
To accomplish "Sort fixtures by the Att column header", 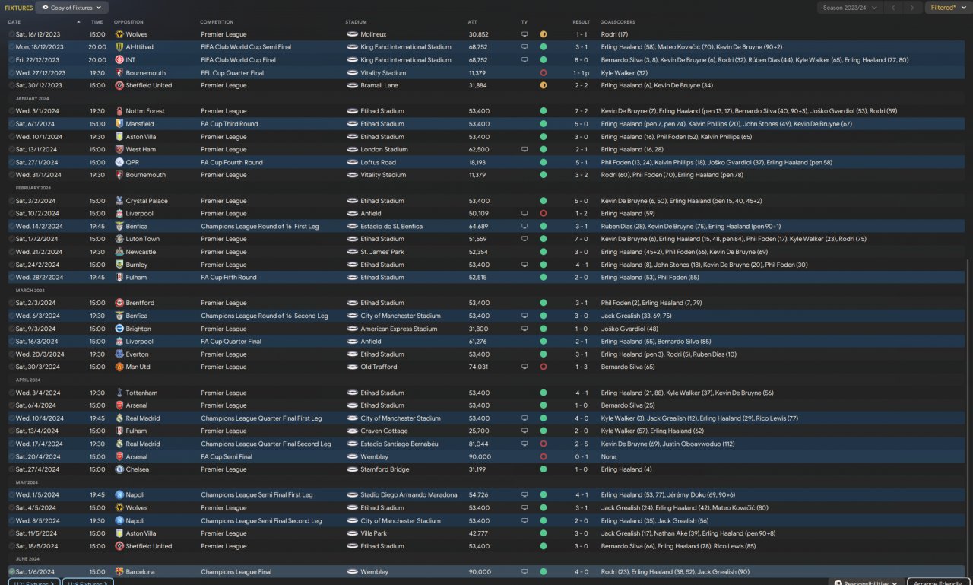I will tap(473, 22).
